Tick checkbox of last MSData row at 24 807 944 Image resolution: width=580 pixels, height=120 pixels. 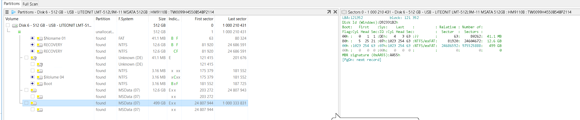(33, 109)
